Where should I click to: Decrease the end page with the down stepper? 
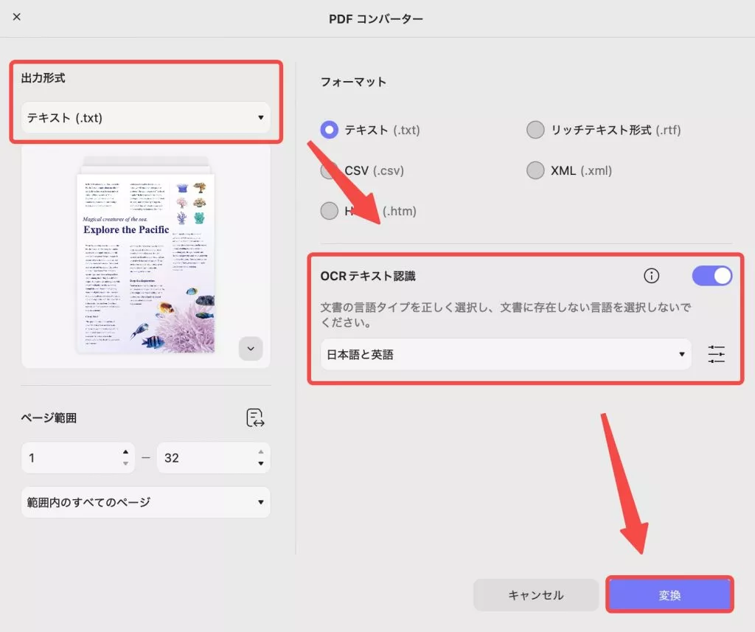tap(261, 463)
